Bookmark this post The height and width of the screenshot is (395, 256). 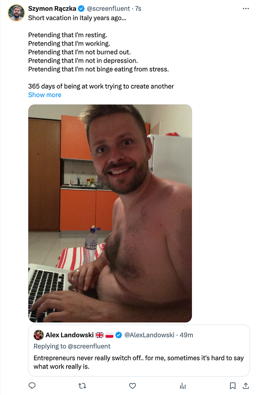232,386
